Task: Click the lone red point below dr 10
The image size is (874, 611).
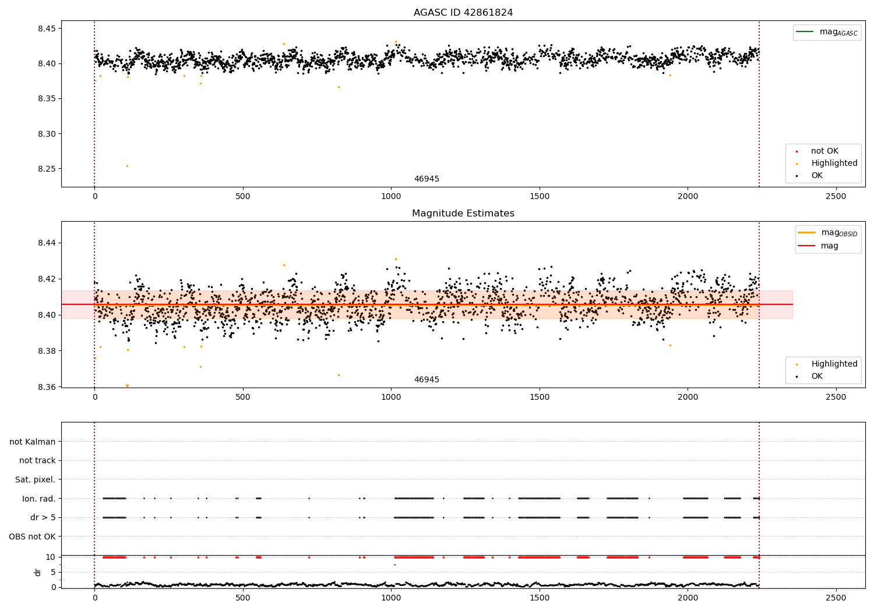Action: click(x=394, y=564)
